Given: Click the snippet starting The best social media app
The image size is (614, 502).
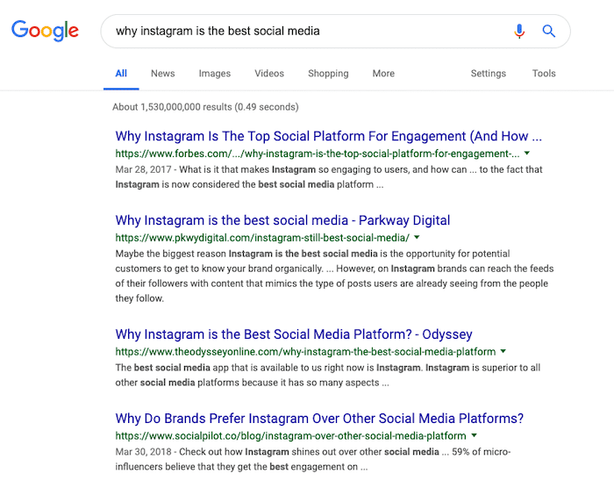Looking at the screenshot, I should tap(328, 375).
